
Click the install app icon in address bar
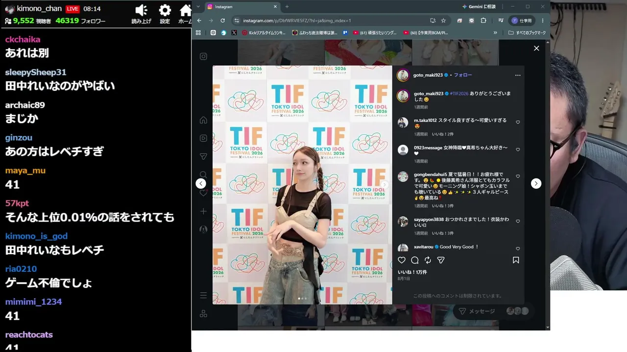pyautogui.click(x=433, y=21)
